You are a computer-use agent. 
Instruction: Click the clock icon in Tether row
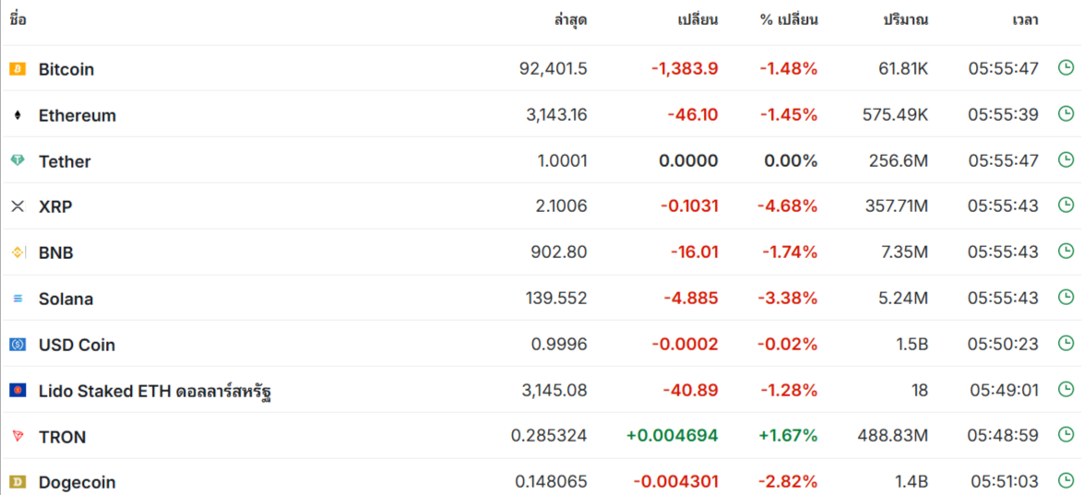tap(1065, 159)
